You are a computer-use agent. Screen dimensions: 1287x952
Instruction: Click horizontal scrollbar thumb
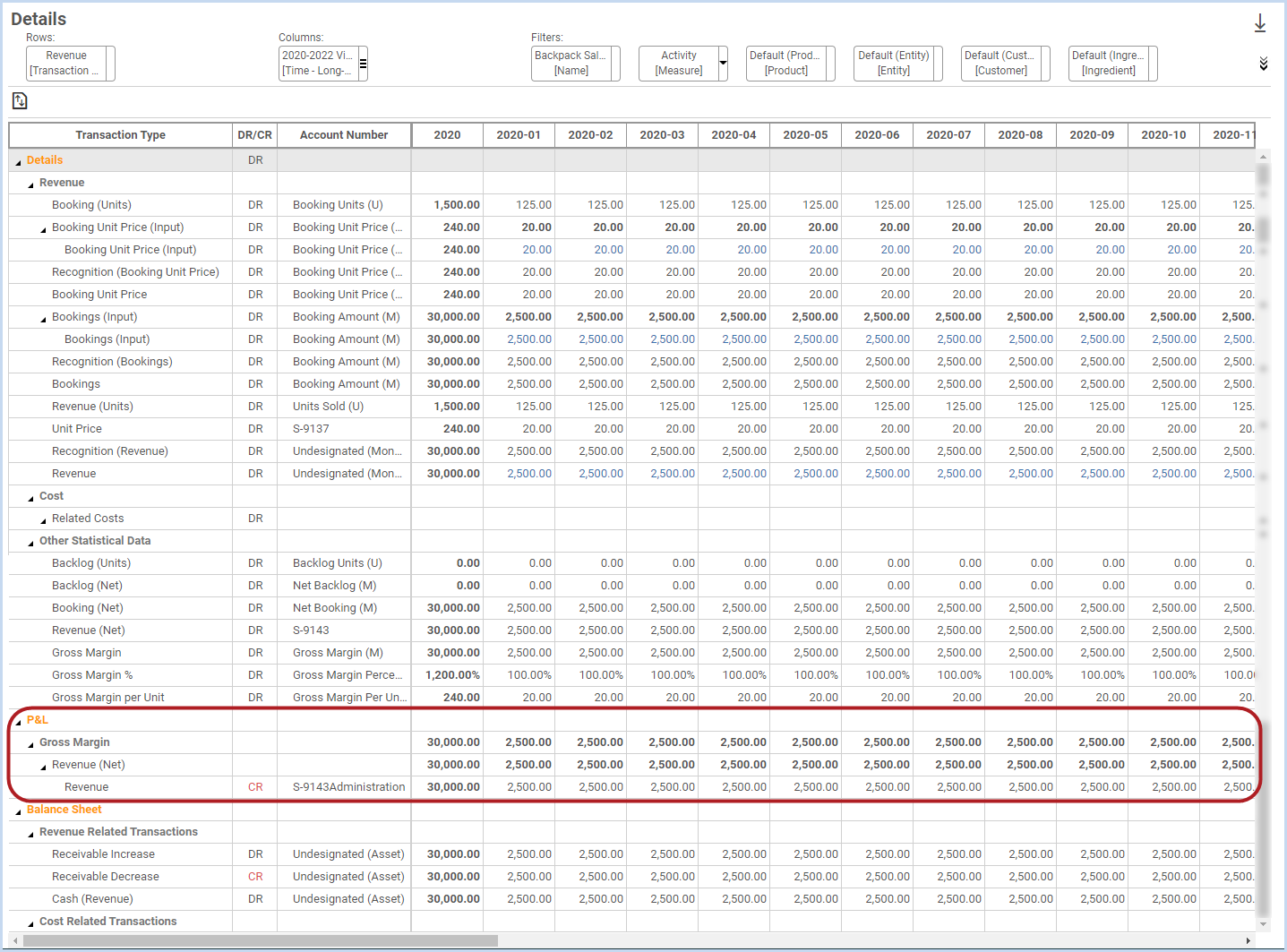[260, 940]
